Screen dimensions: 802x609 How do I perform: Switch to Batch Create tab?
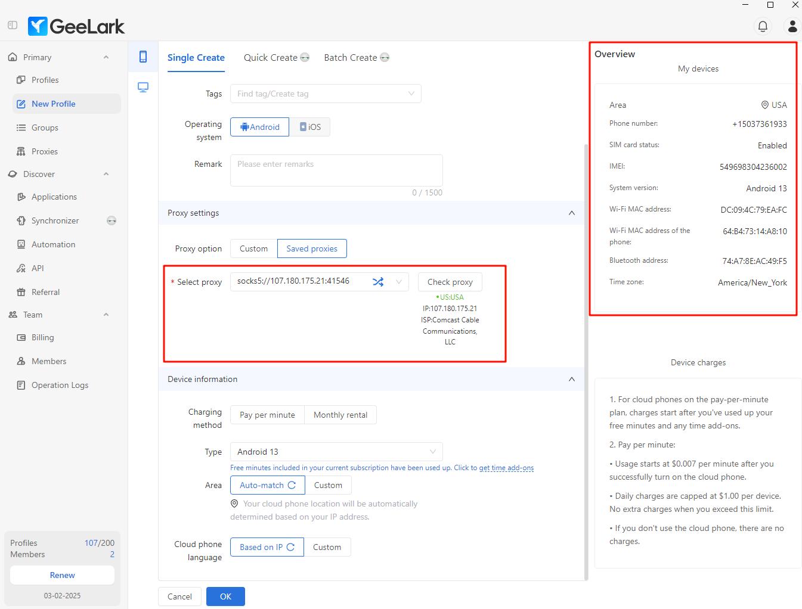[351, 58]
